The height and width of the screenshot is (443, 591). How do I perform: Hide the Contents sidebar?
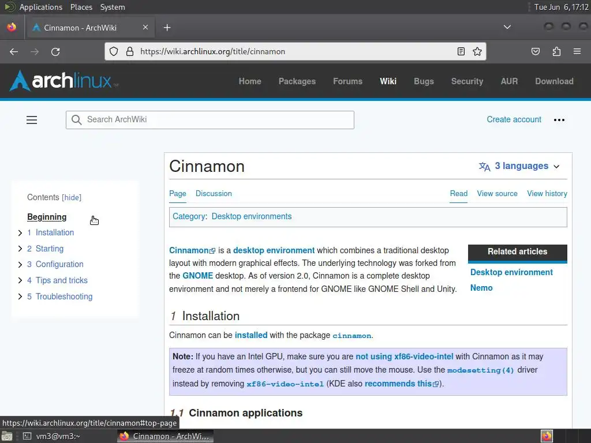[x=72, y=197]
